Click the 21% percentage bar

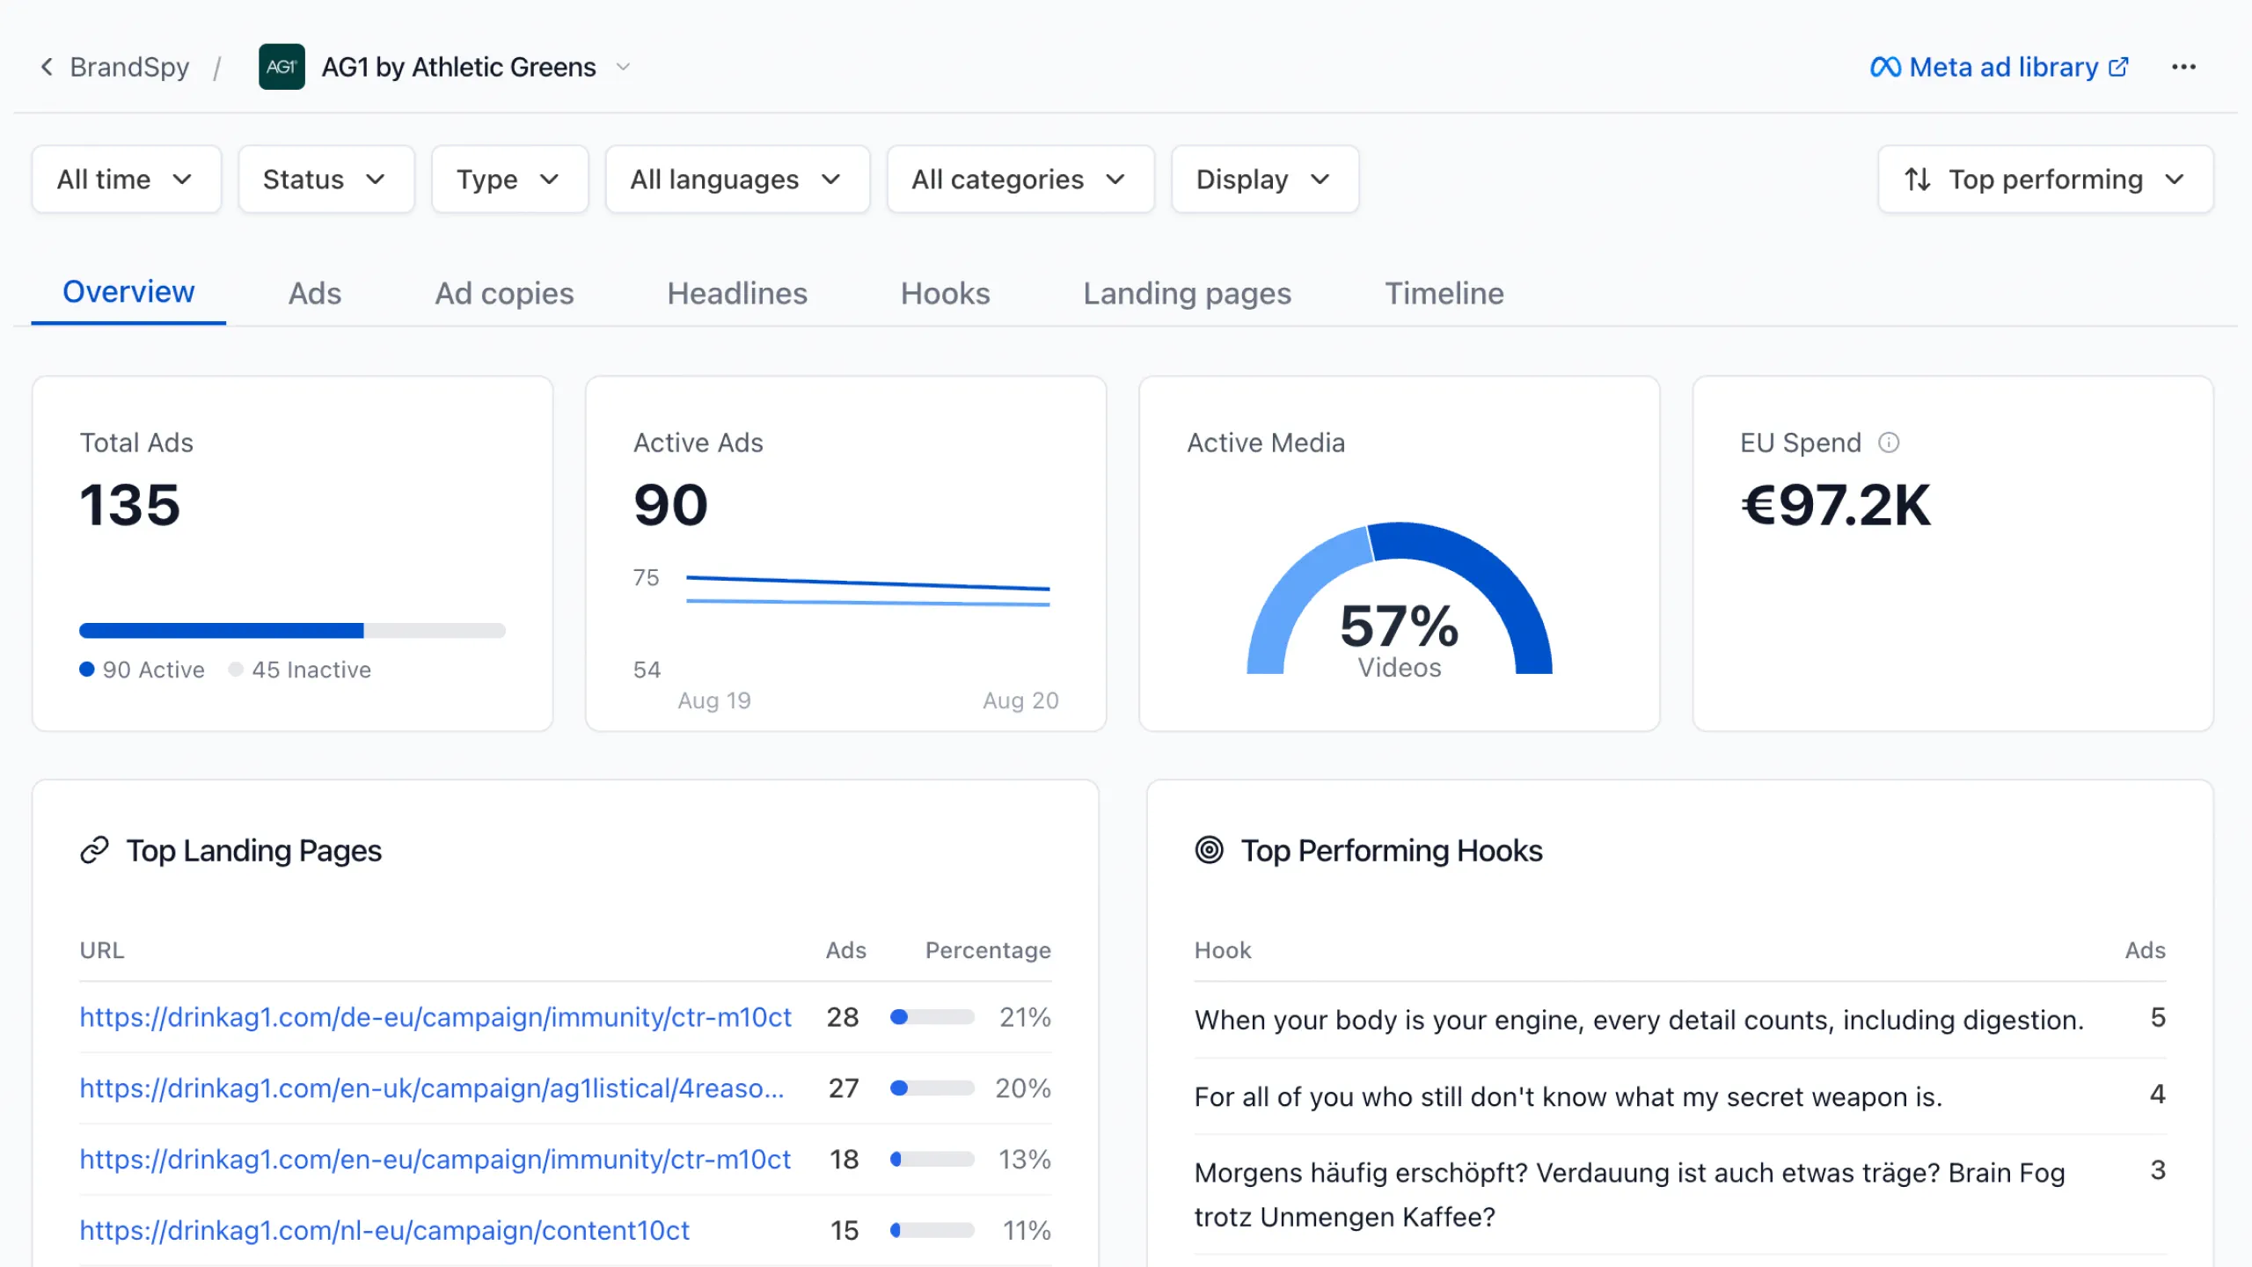pos(932,1017)
